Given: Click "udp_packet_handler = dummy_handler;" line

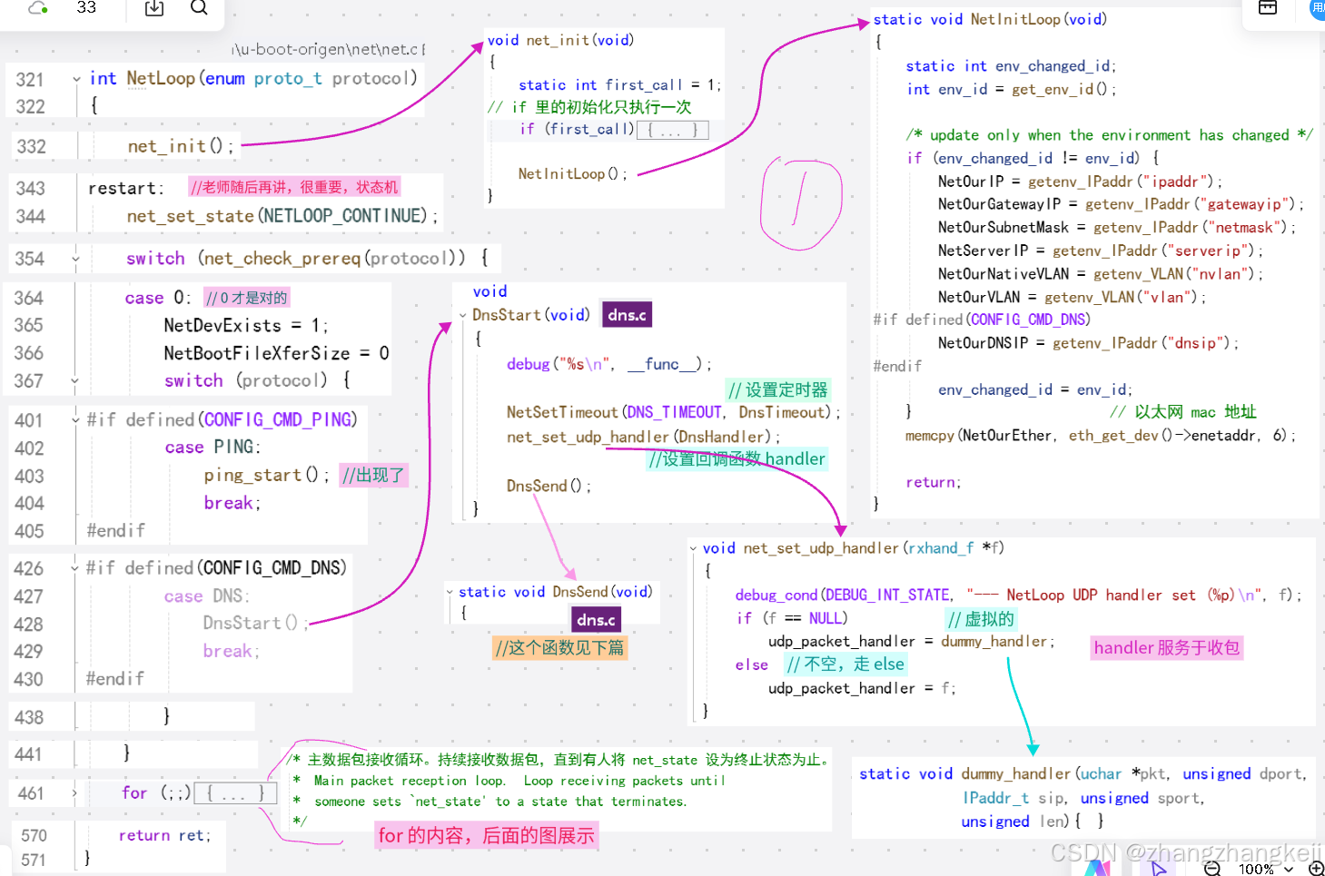Looking at the screenshot, I should [912, 641].
